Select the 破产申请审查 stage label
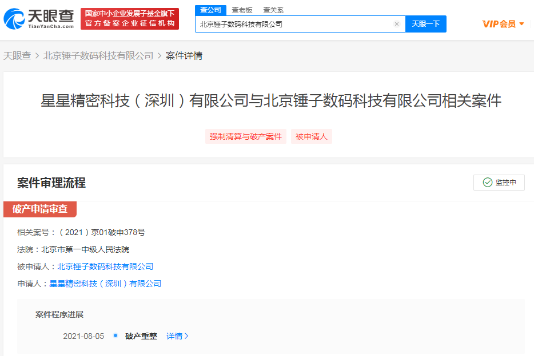 pos(40,209)
